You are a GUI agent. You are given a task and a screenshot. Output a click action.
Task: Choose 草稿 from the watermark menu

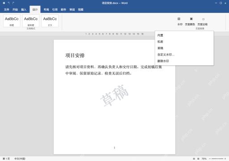click(184, 48)
